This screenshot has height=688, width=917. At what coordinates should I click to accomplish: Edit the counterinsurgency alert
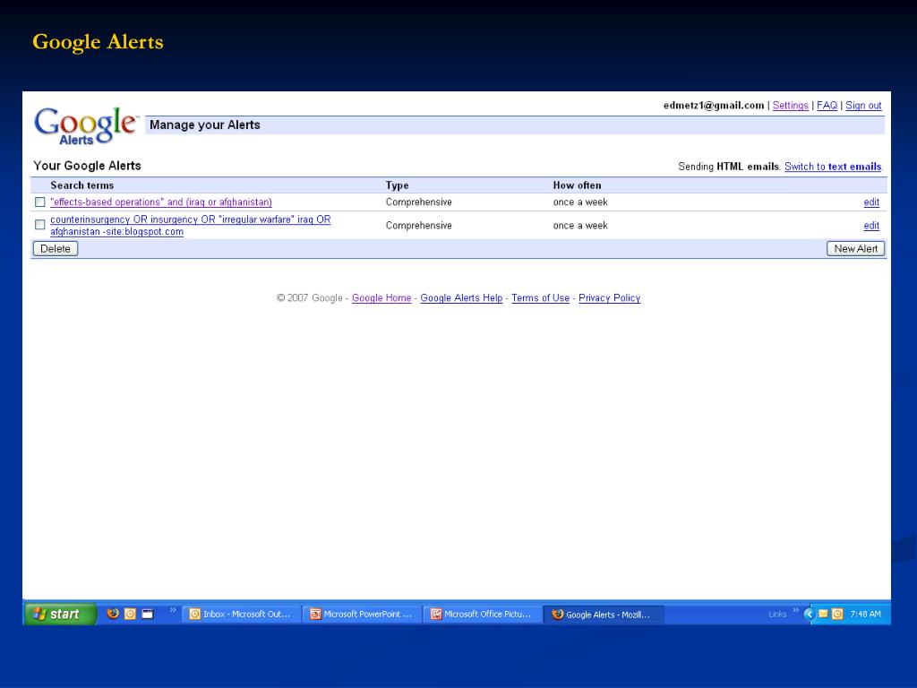pyautogui.click(x=871, y=225)
